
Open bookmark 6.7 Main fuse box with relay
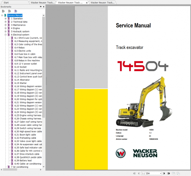(28, 57)
